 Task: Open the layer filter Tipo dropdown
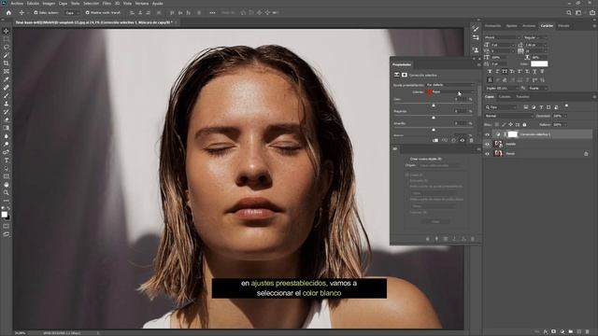[501, 107]
